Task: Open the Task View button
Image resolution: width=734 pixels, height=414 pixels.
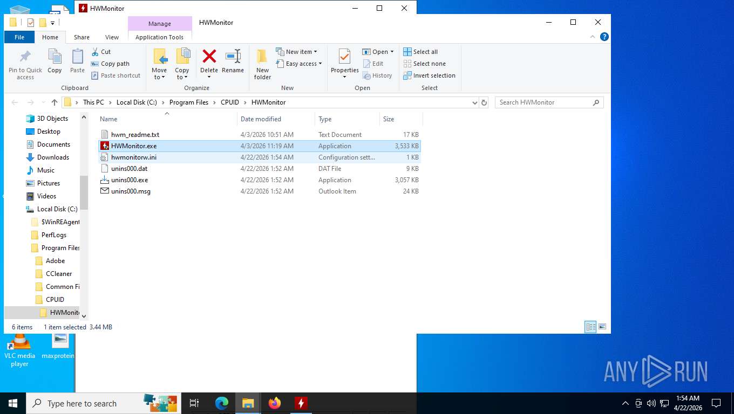Action: [x=195, y=403]
